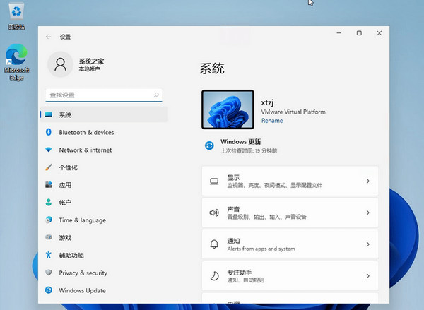Click the 通知 bell icon

(214, 244)
